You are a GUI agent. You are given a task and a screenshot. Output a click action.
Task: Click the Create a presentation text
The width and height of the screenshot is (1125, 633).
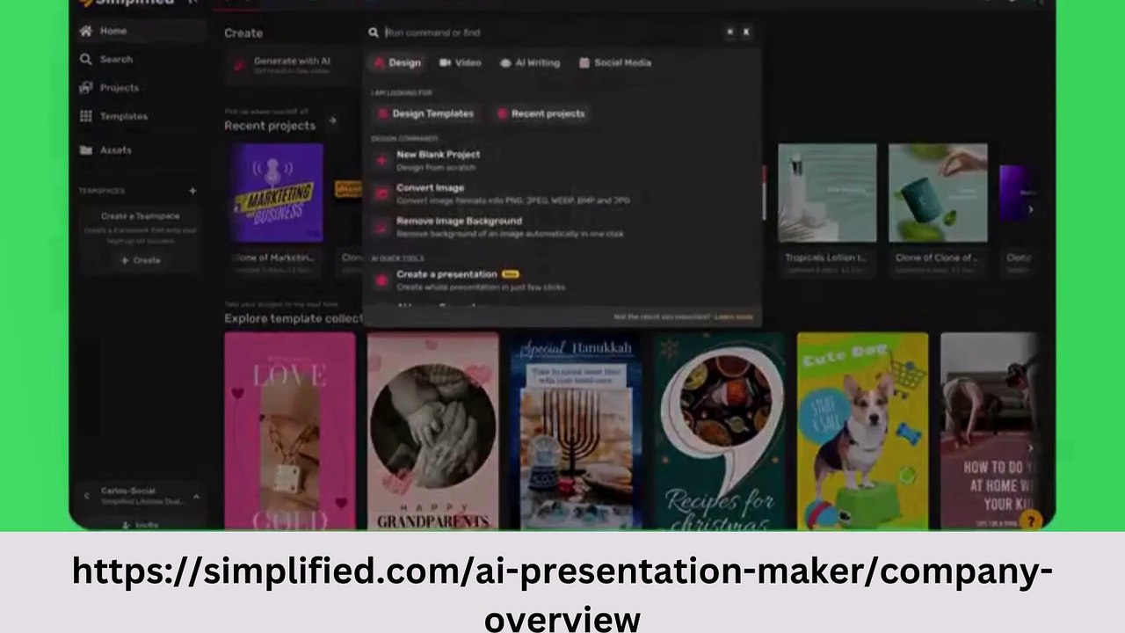(x=446, y=274)
